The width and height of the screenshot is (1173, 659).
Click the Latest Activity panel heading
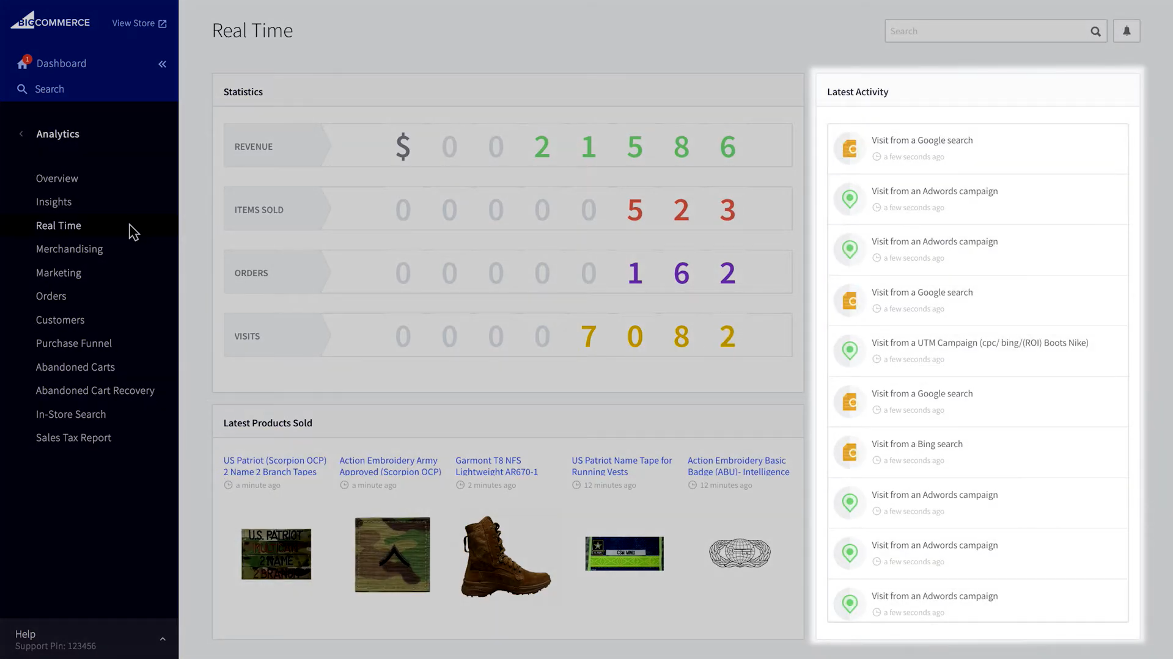(858, 92)
